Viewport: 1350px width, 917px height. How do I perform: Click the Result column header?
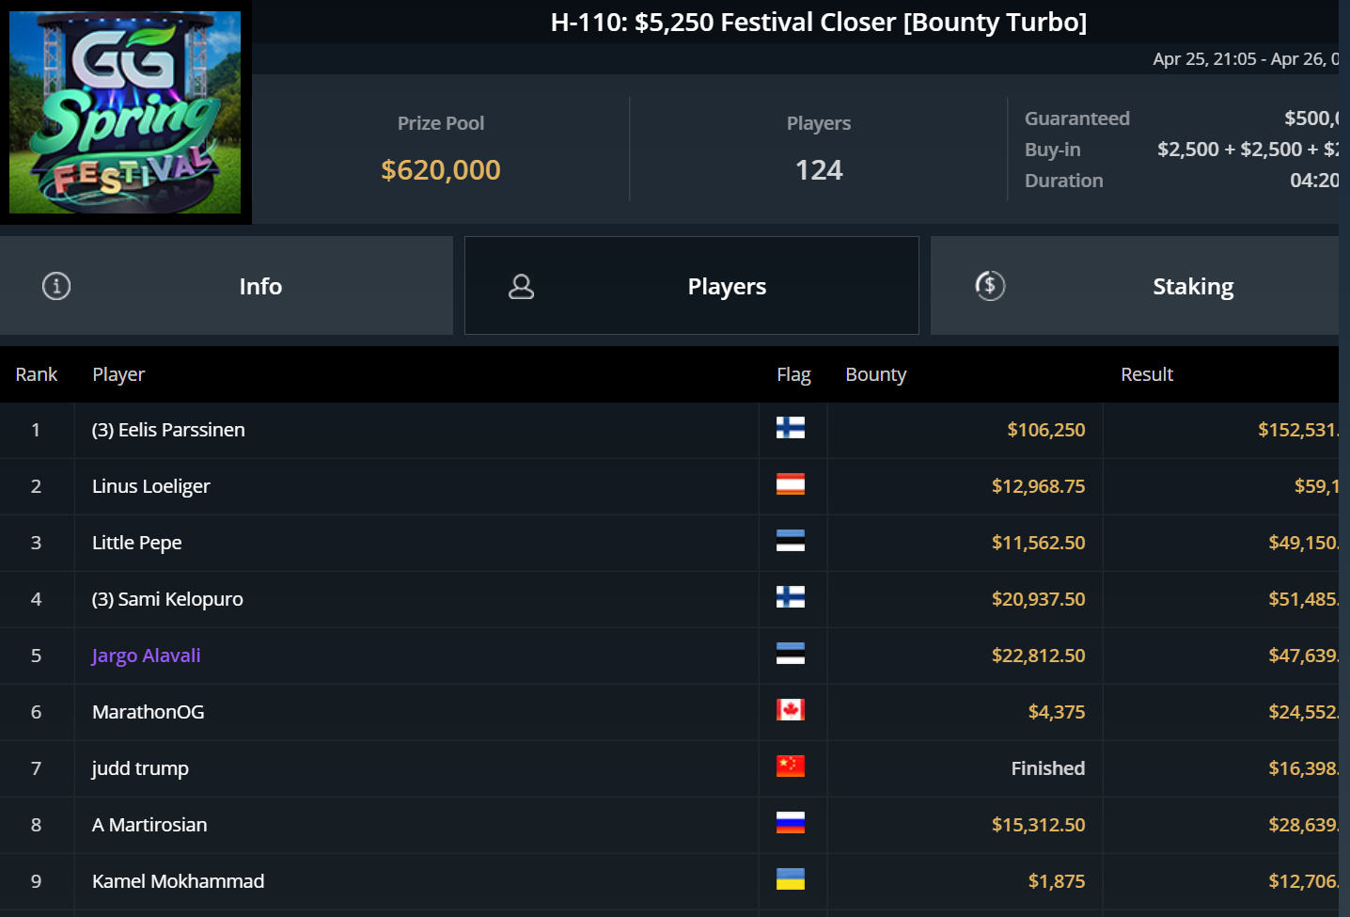coord(1146,374)
